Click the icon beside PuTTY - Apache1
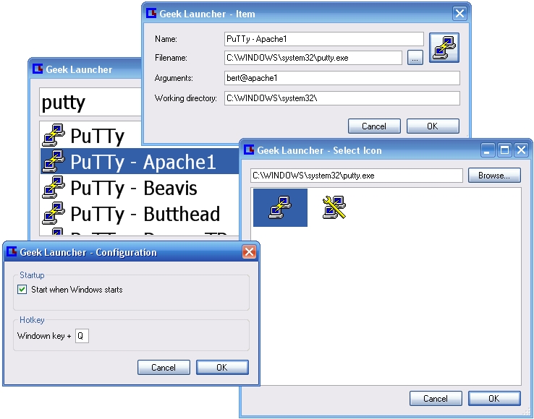This screenshot has width=534, height=419. pyautogui.click(x=54, y=161)
